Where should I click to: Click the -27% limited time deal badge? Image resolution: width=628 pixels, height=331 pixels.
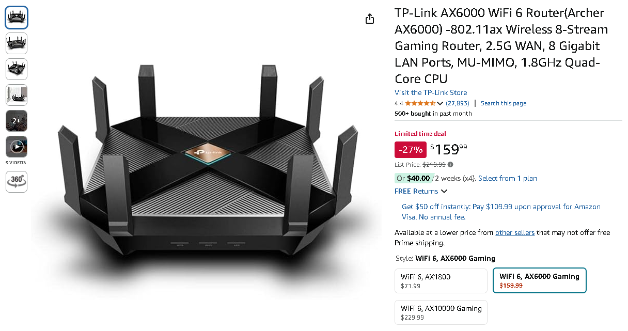click(410, 150)
